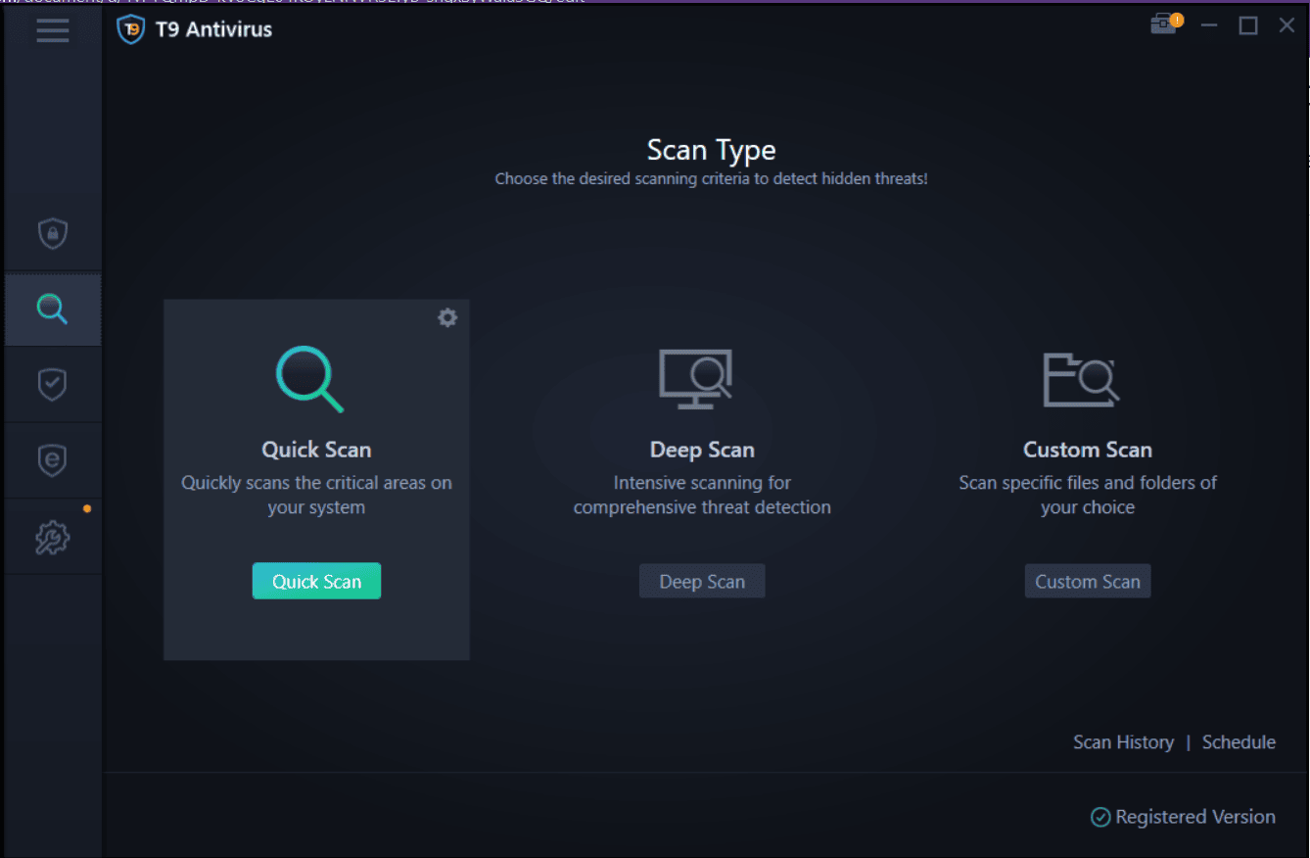
Task: Launch a Deep Scan
Action: [702, 580]
